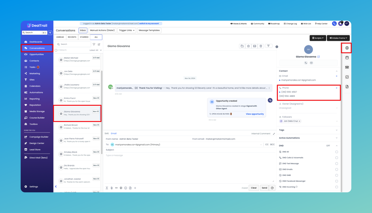Click the Type a message field
Viewport: 372px width, 213px height.
click(x=190, y=168)
